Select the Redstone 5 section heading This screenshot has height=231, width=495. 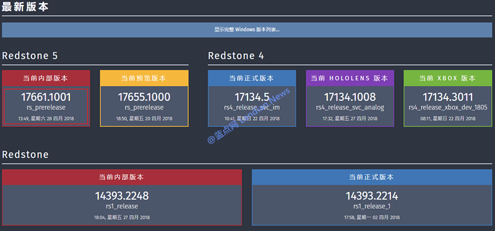30,56
